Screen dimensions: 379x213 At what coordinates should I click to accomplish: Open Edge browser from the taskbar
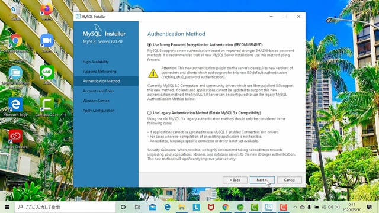167,207
